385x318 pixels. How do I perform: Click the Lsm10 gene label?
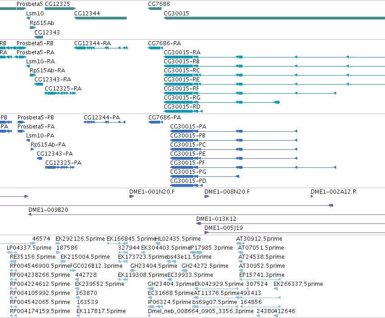pyautogui.click(x=35, y=14)
